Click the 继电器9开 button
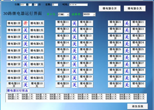 (14, 78)
